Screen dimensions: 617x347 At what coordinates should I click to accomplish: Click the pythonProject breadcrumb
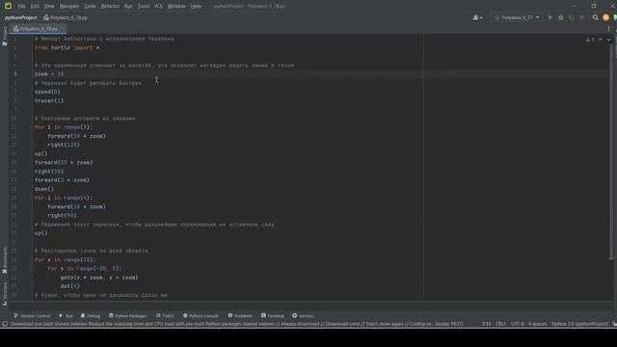click(x=21, y=17)
